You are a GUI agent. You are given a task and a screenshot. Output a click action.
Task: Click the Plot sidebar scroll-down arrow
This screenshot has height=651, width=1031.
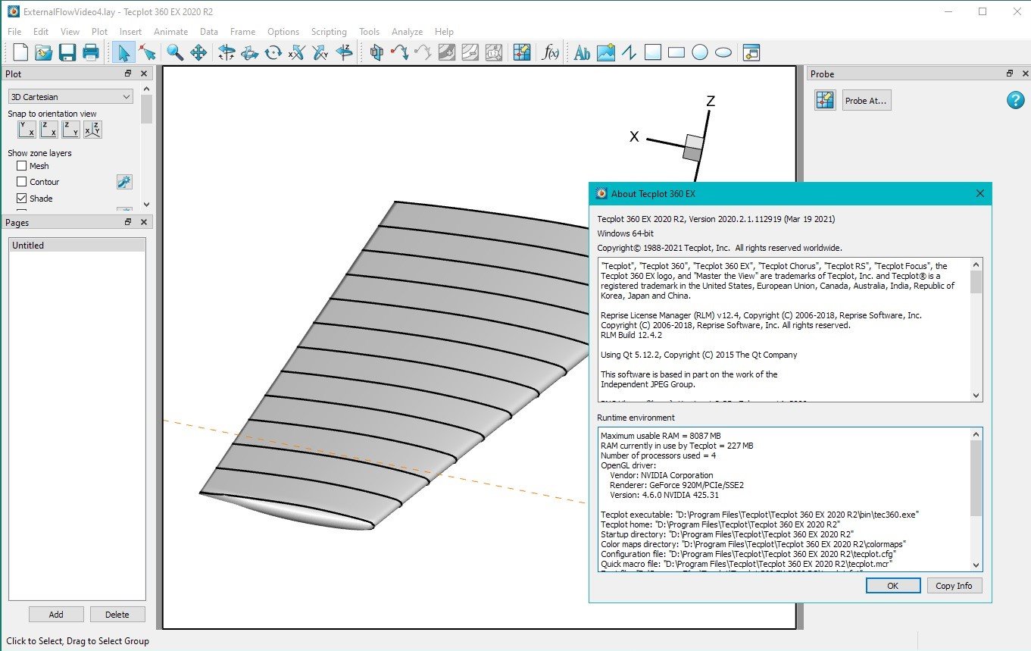pyautogui.click(x=146, y=205)
